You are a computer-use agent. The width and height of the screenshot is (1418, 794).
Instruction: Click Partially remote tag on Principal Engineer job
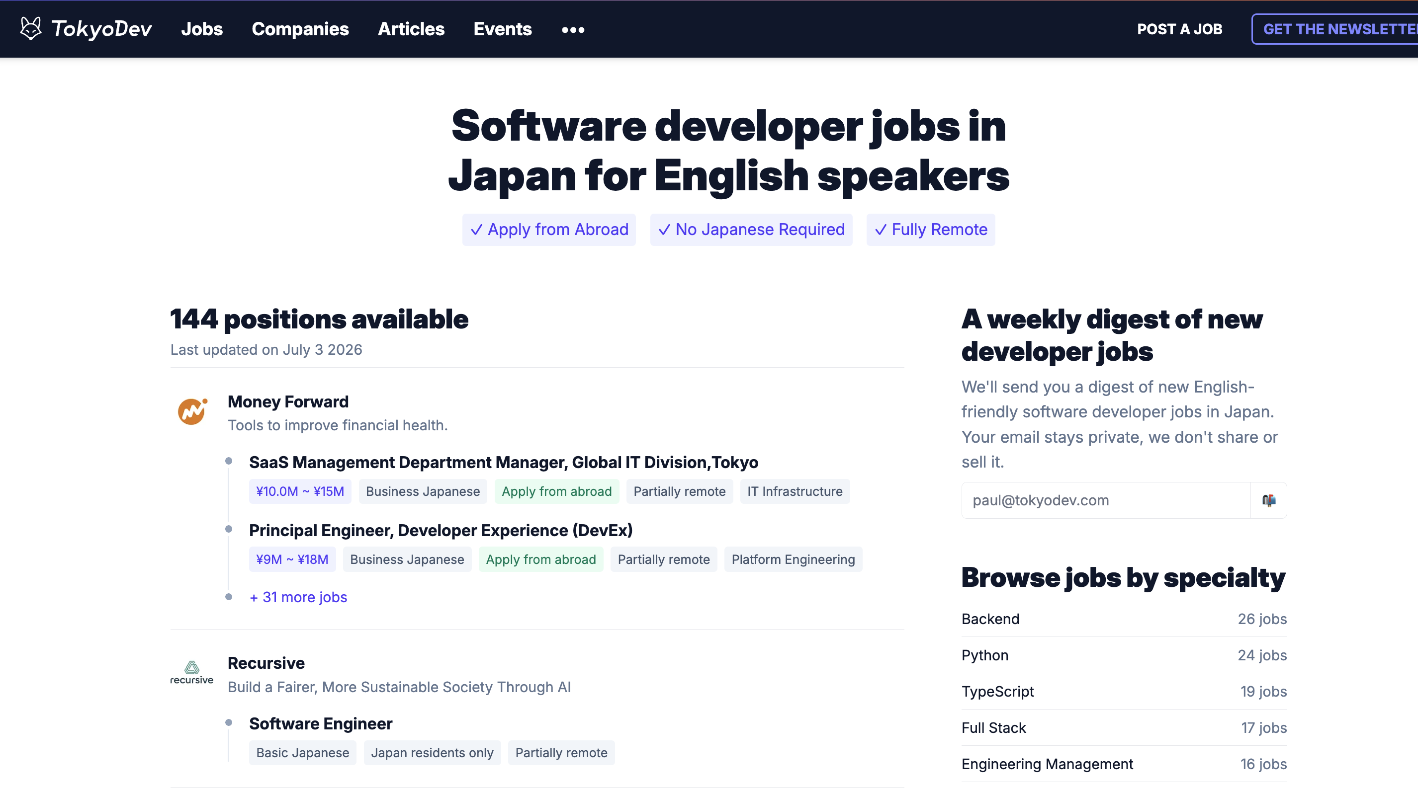[x=663, y=559]
